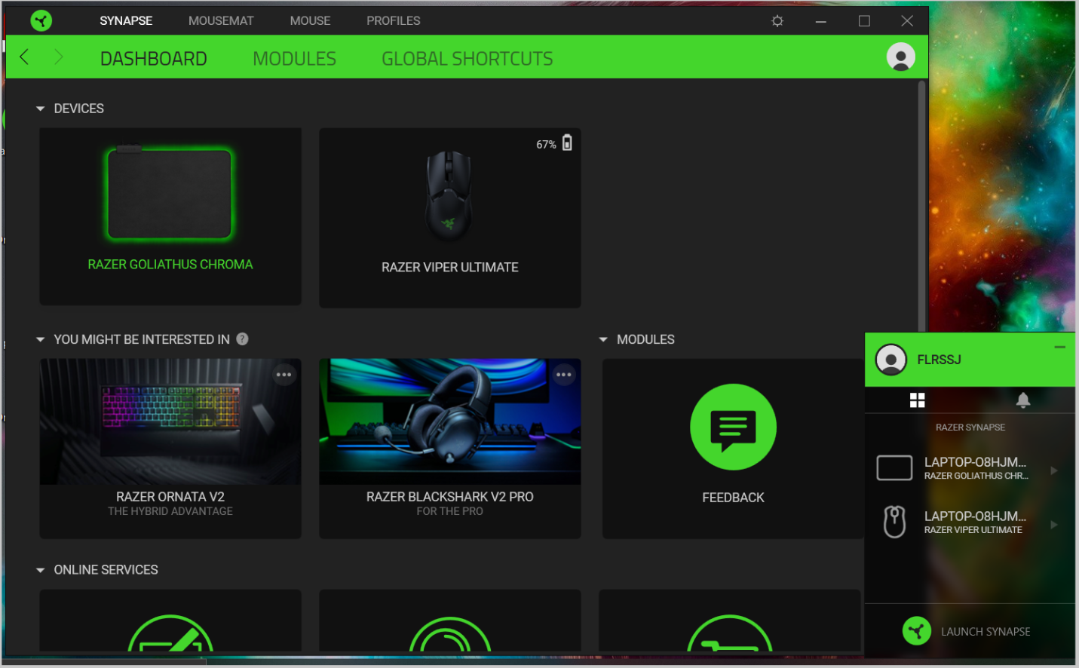This screenshot has width=1079, height=668.
Task: Click the first Online Services card icon
Action: (x=170, y=633)
